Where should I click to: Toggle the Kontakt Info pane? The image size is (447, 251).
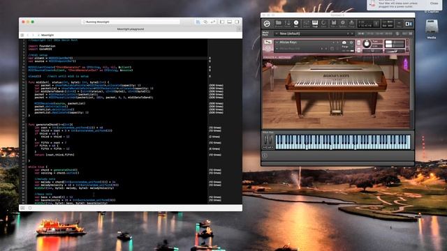coord(296,24)
